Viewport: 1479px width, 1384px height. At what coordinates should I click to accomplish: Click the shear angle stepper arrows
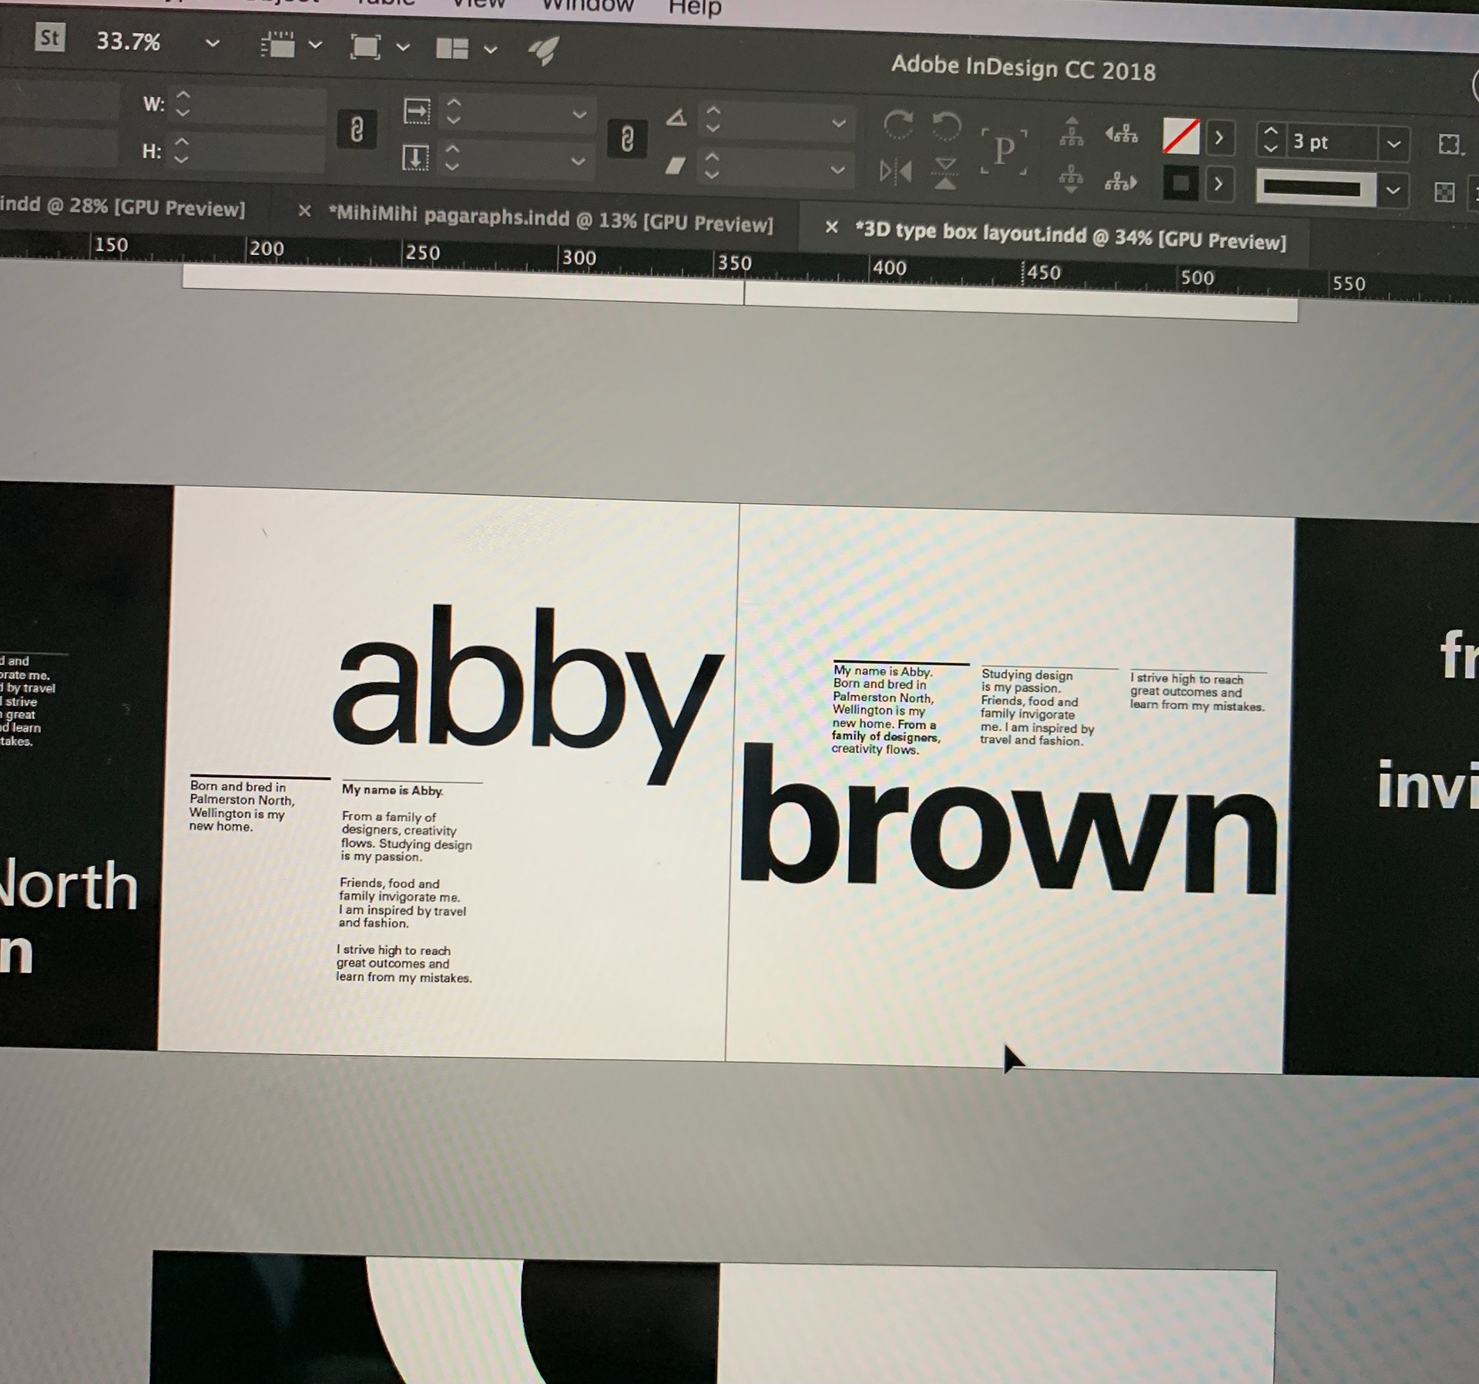(712, 166)
